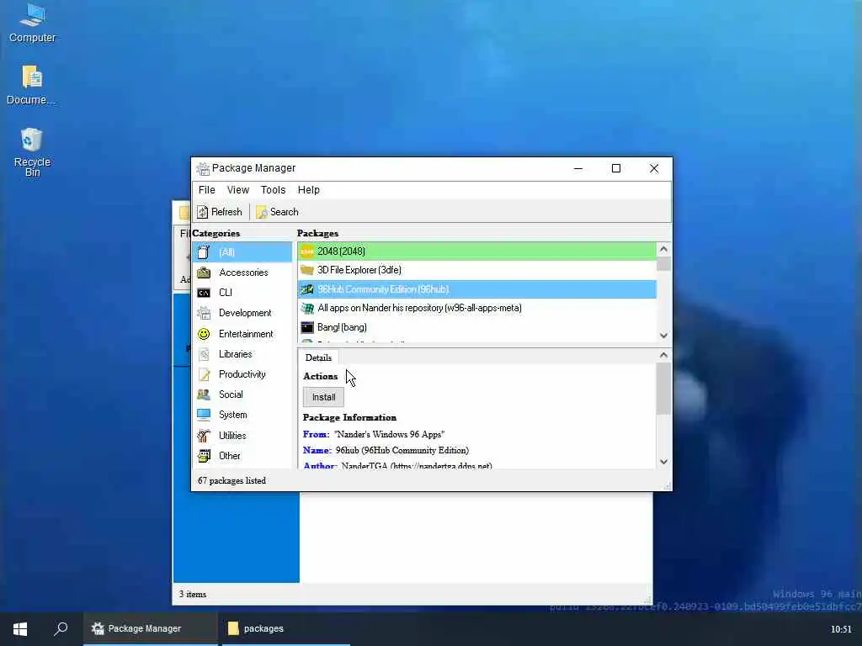The width and height of the screenshot is (862, 646).
Task: Open the Accessories category
Action: [242, 273]
